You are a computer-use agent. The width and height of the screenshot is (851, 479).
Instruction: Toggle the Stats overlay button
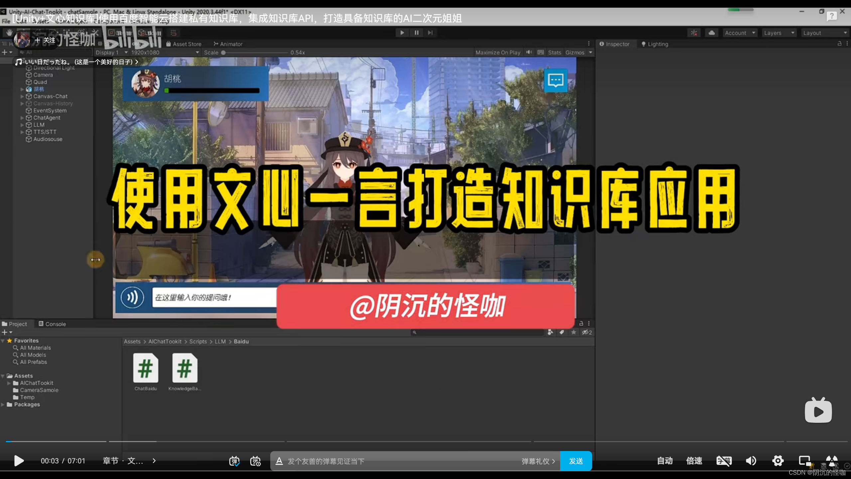tap(554, 53)
